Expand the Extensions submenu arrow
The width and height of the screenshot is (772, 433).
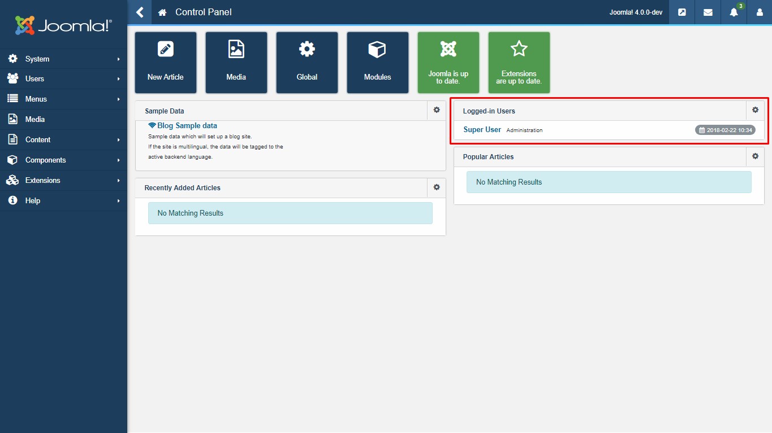119,181
